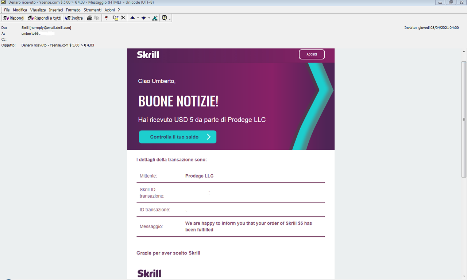Open the File menu
This screenshot has height=280, width=467.
click(x=7, y=10)
